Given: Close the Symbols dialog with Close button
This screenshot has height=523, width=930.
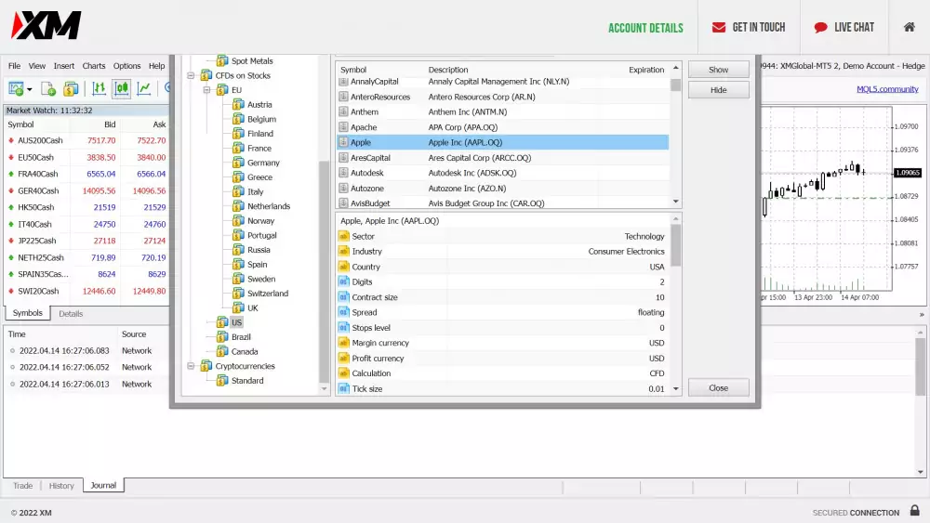Looking at the screenshot, I should (x=718, y=388).
